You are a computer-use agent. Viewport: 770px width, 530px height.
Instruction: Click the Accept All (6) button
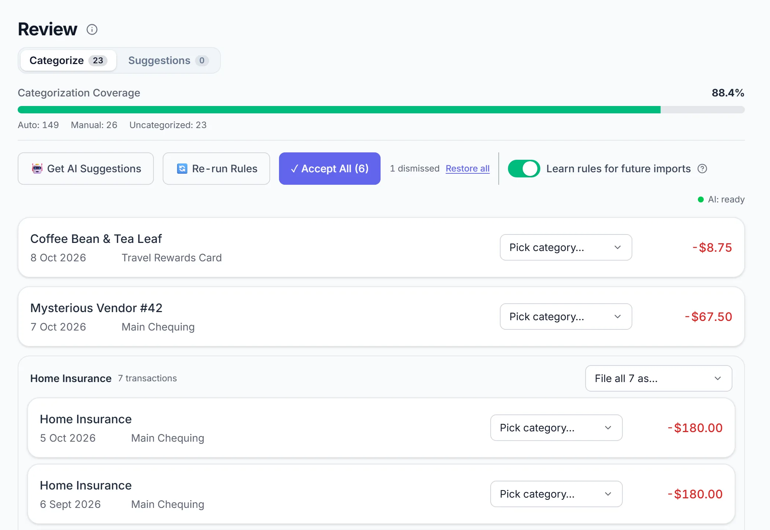click(329, 169)
